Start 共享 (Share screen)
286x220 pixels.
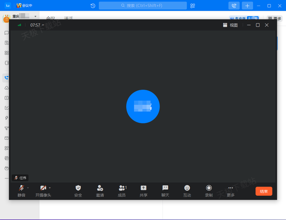pos(143,188)
